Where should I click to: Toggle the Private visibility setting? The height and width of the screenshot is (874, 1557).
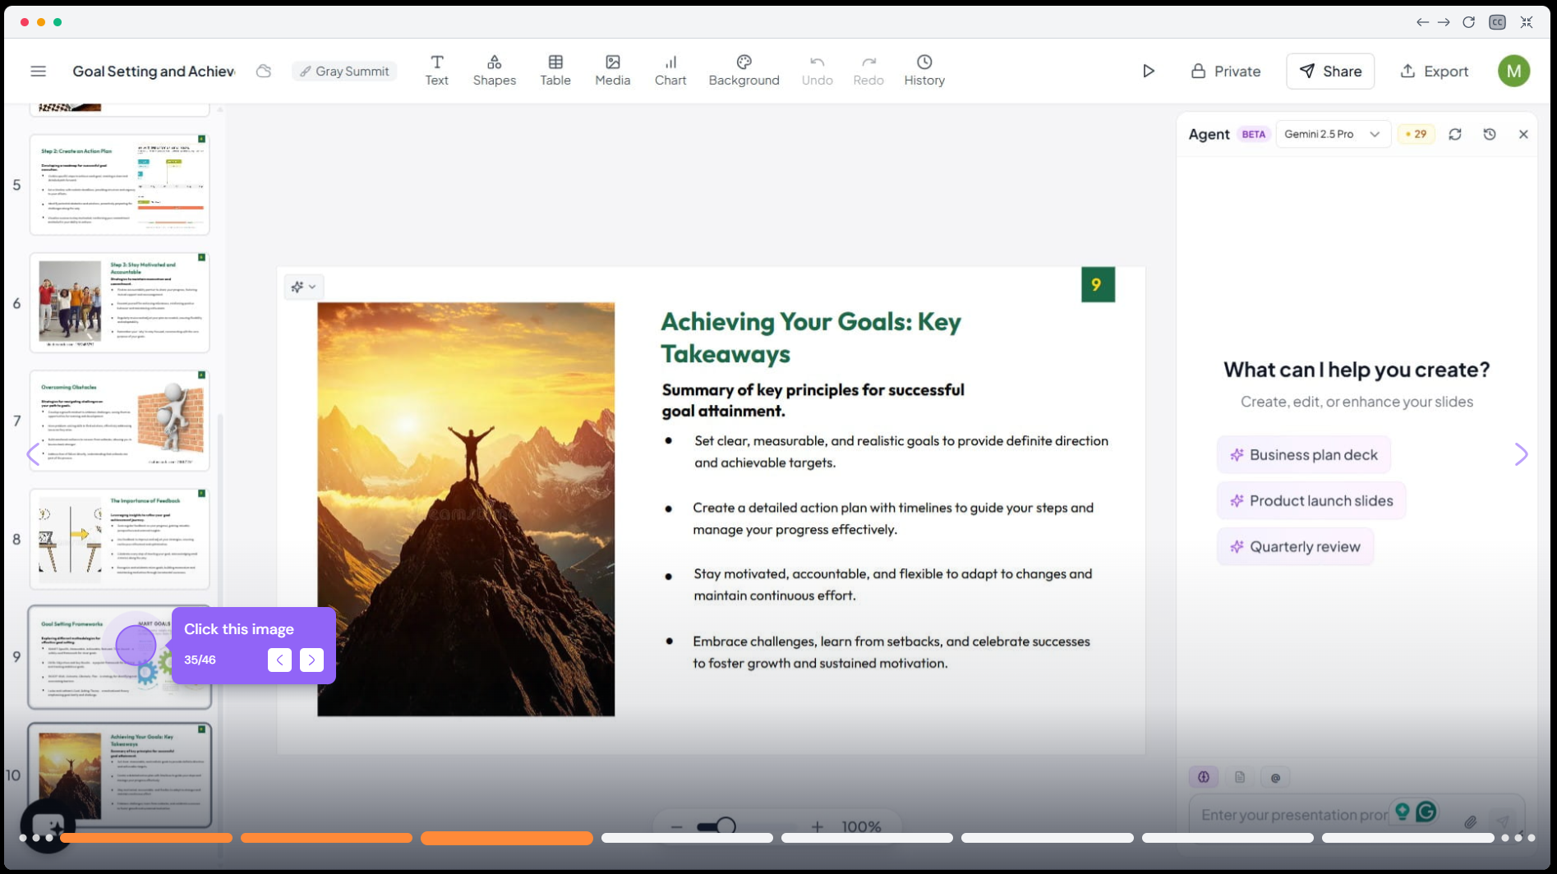(1226, 71)
